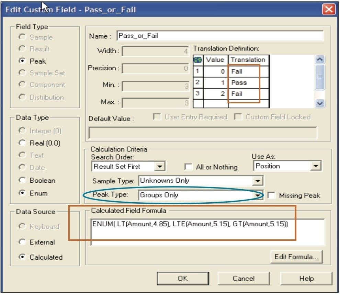The image size is (340, 295).
Task: Select row 3 header in translation table
Action: (198, 94)
